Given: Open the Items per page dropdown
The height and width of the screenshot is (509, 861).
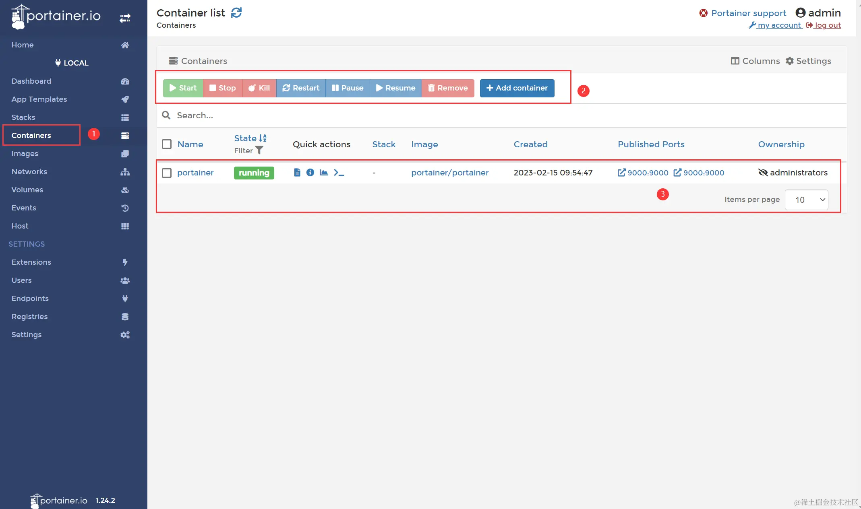Looking at the screenshot, I should 806,200.
